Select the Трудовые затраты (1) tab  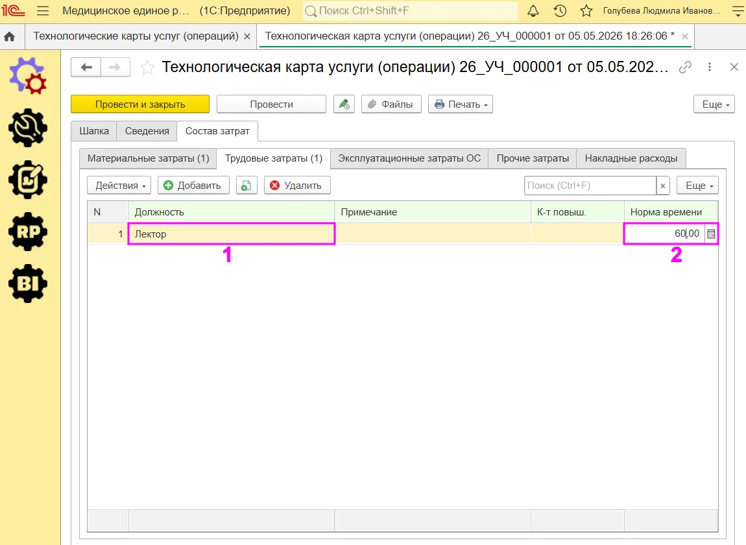[274, 158]
